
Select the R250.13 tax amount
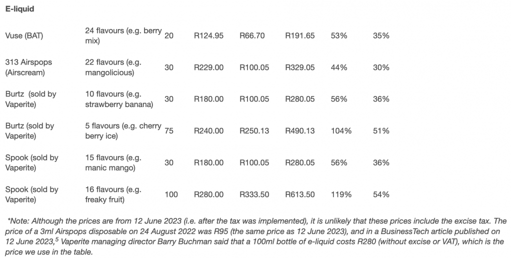click(254, 131)
